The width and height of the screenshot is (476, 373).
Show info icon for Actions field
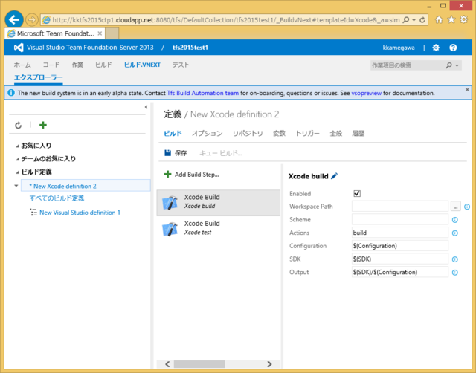tap(454, 233)
